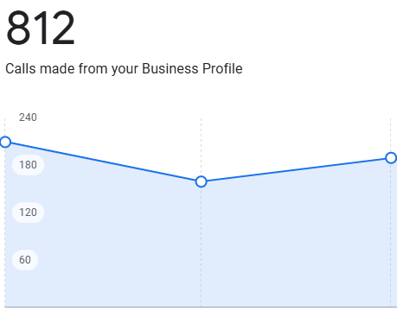Click the right-edge vertical dashed gridline
The image size is (397, 311).
pos(391,235)
